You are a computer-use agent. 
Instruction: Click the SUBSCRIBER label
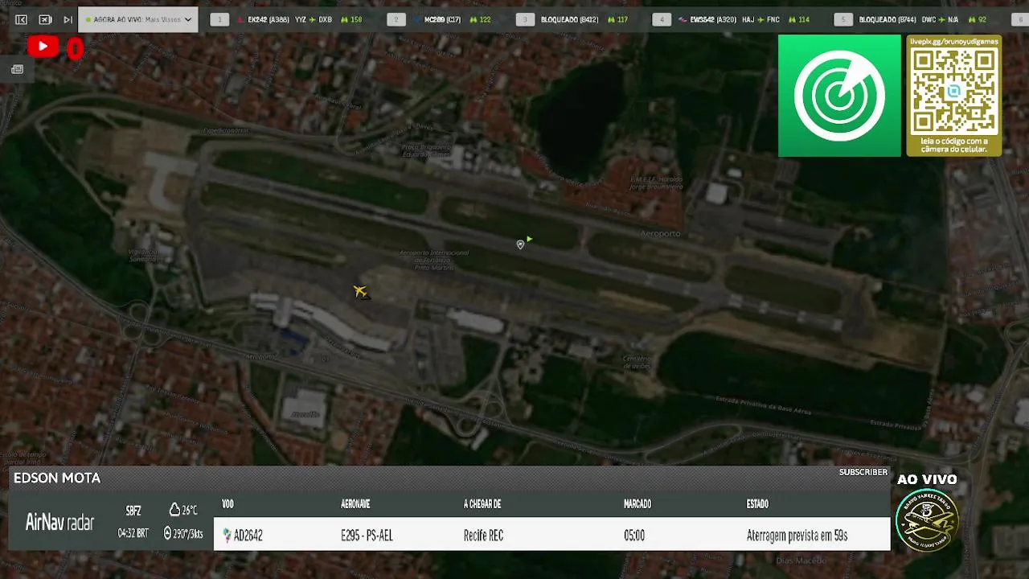coord(863,472)
